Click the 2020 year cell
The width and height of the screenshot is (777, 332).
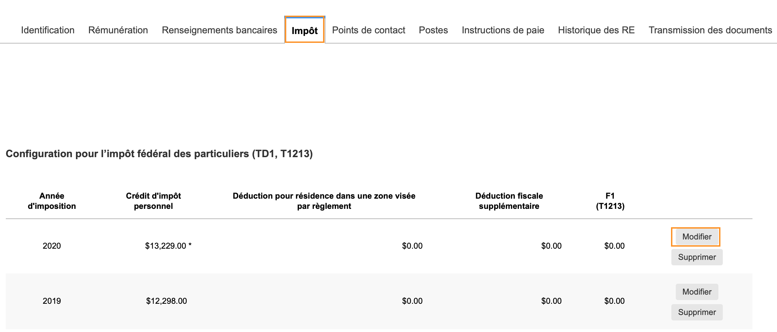point(52,246)
